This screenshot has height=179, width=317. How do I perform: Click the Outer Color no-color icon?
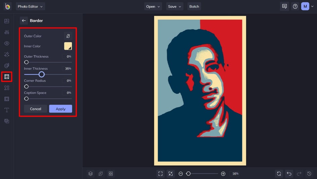point(68,36)
